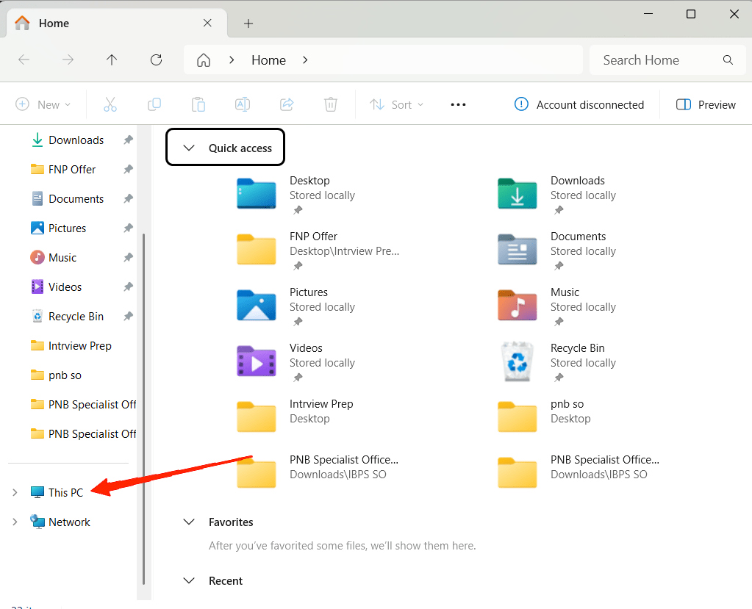The width and height of the screenshot is (752, 609).
Task: Select Recycle Bin in the navigation pane
Action: click(x=76, y=316)
